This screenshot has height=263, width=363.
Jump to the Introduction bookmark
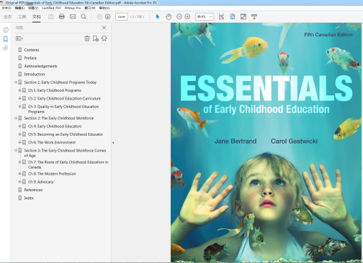click(34, 74)
